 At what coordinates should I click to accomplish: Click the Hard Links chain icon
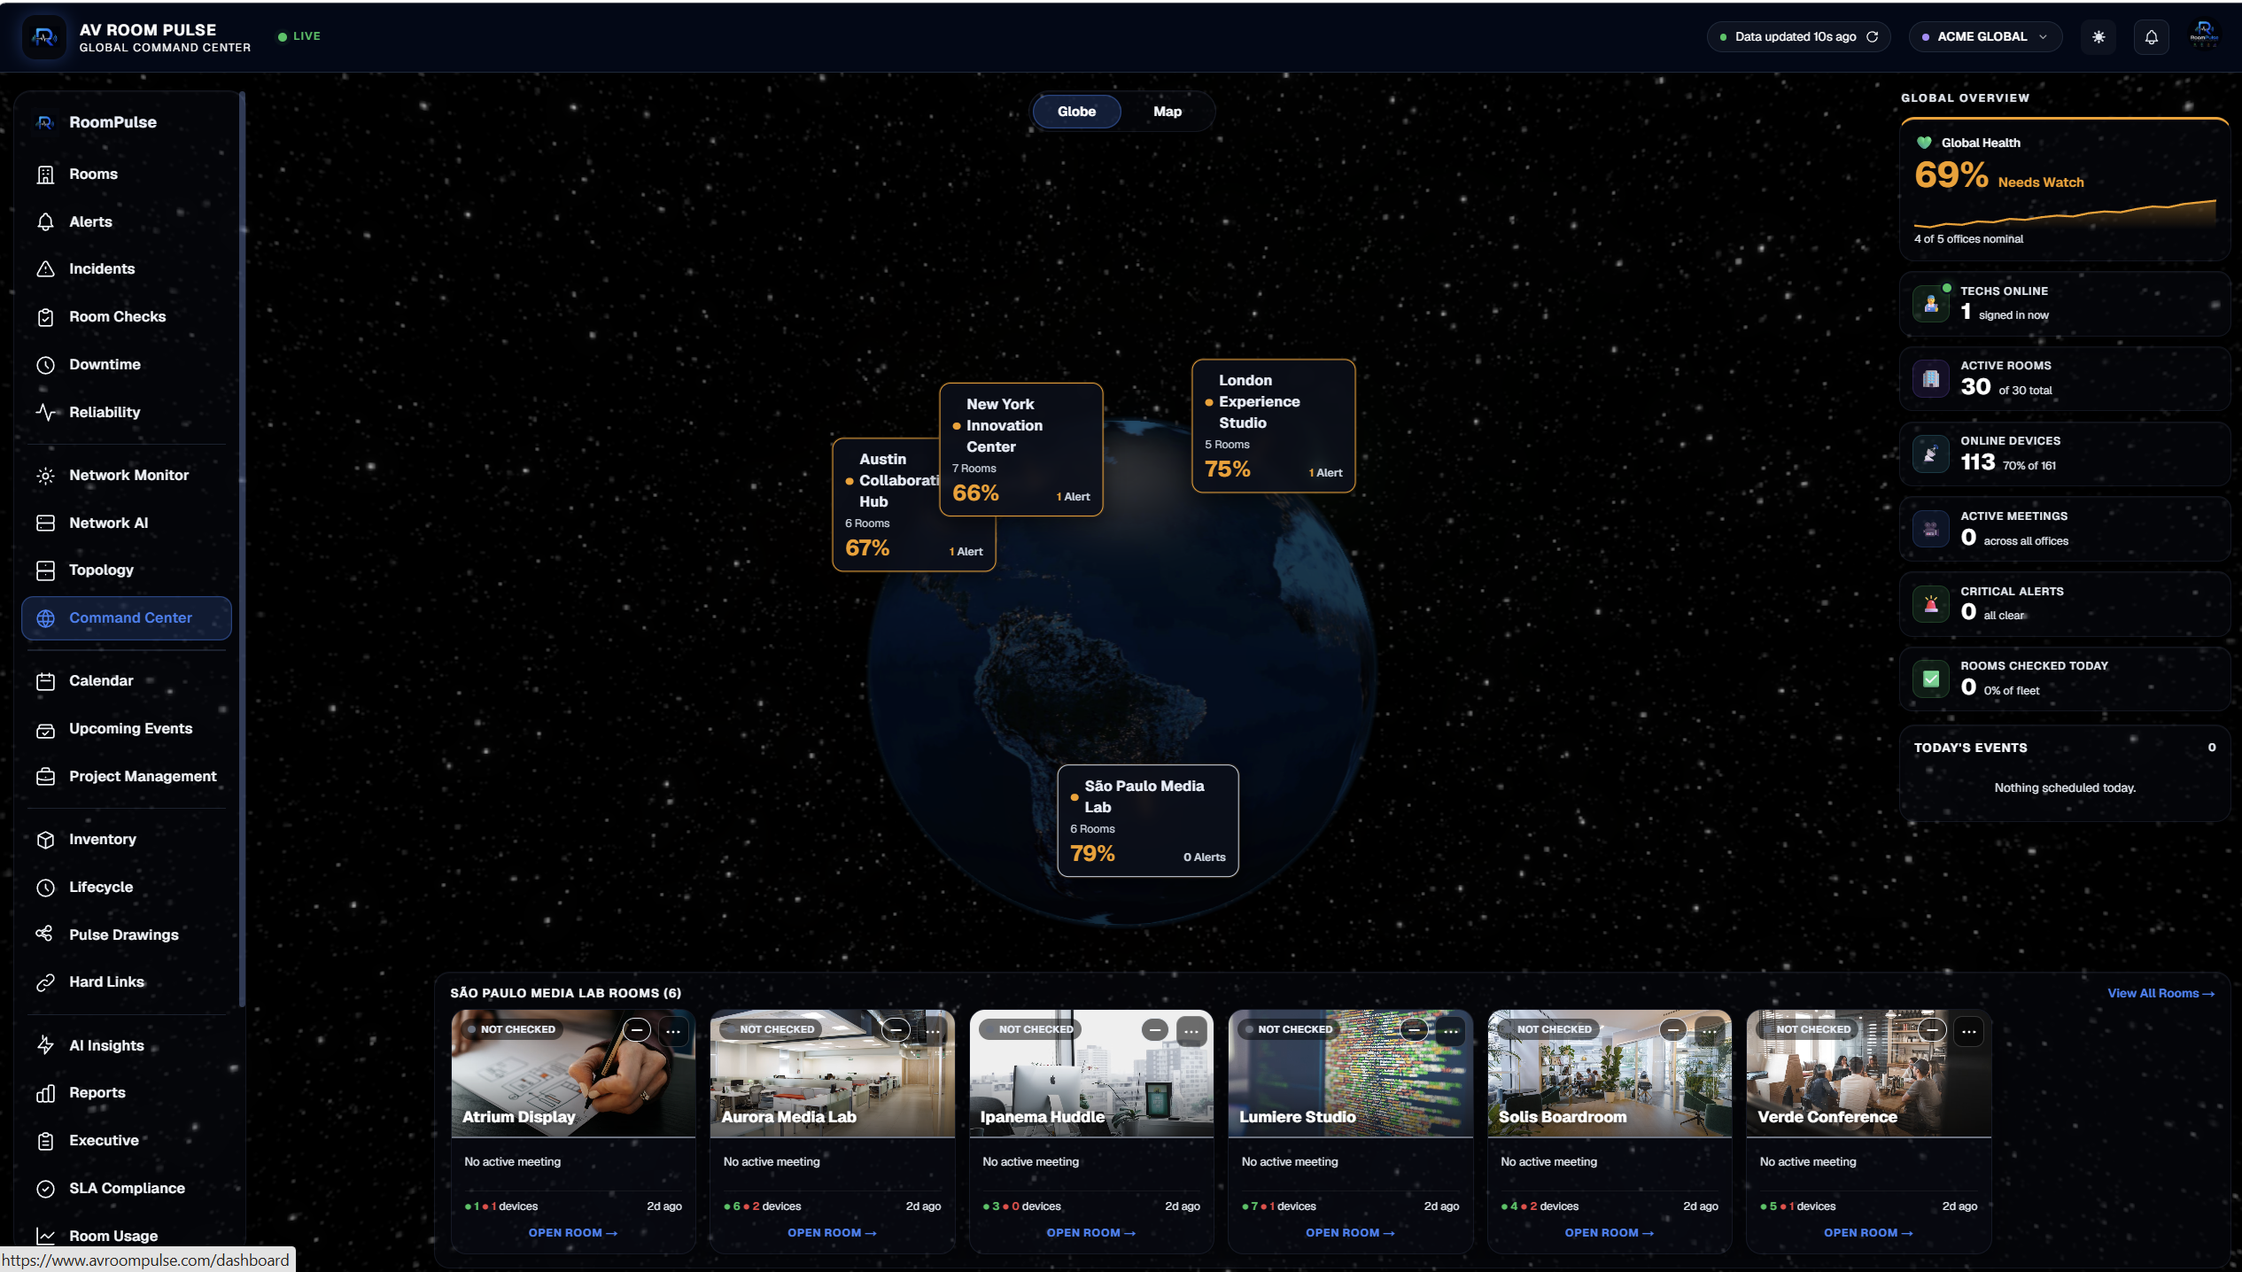45,982
